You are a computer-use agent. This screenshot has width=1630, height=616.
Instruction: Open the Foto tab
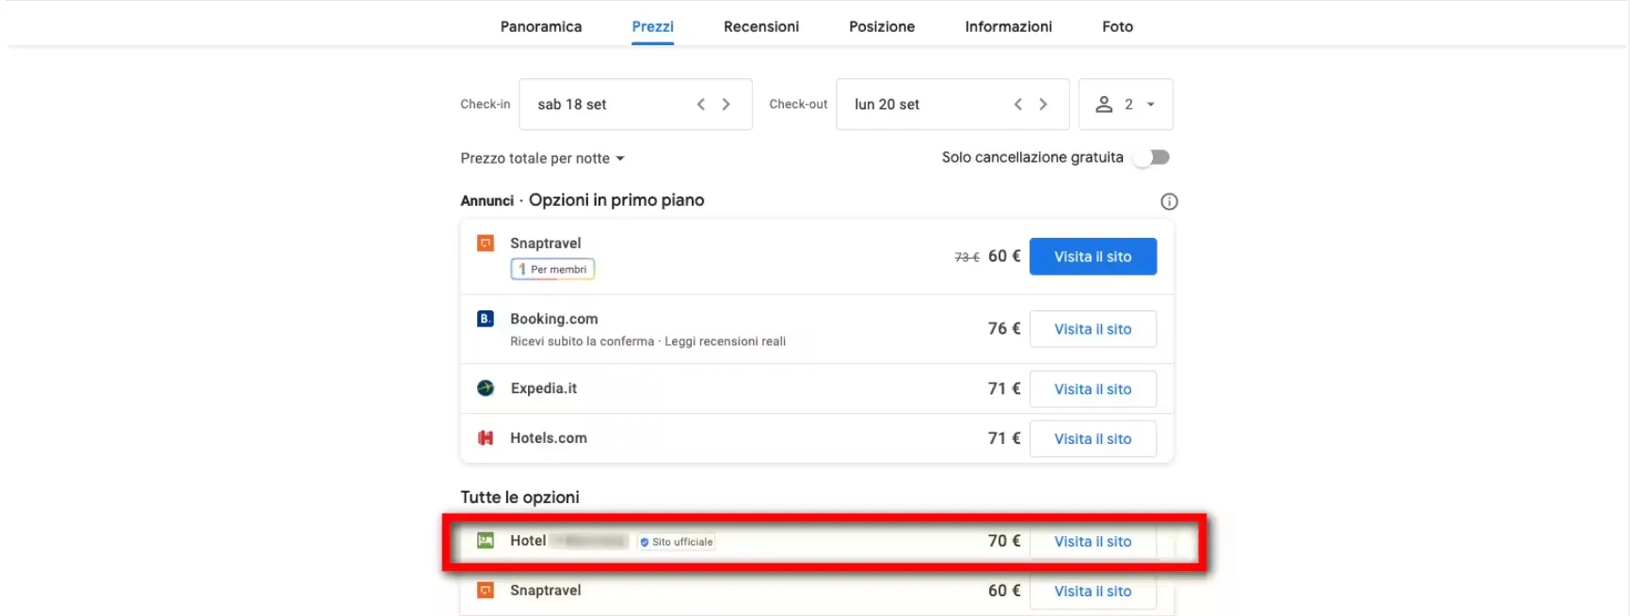(x=1117, y=26)
